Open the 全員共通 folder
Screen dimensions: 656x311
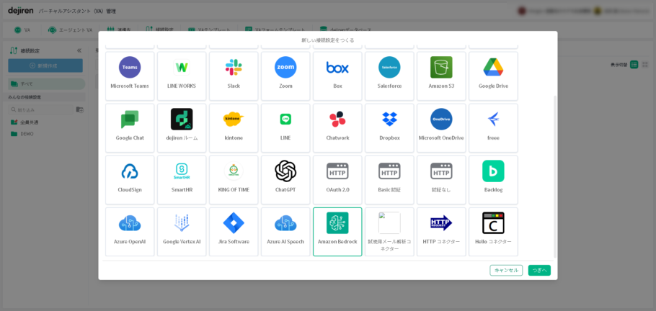(25, 122)
